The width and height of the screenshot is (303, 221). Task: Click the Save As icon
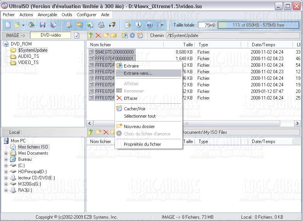click(x=53, y=25)
